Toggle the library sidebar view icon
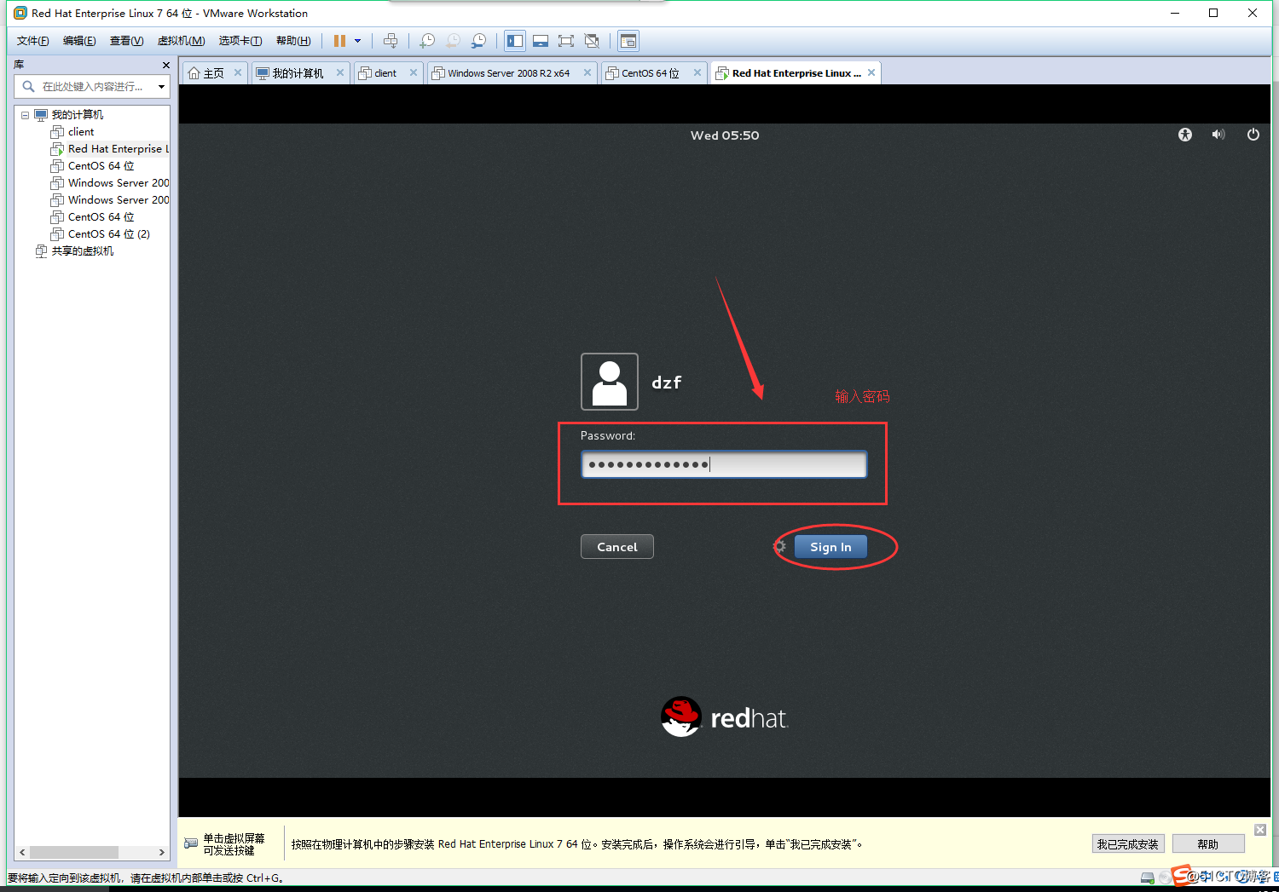The image size is (1279, 892). coord(515,41)
